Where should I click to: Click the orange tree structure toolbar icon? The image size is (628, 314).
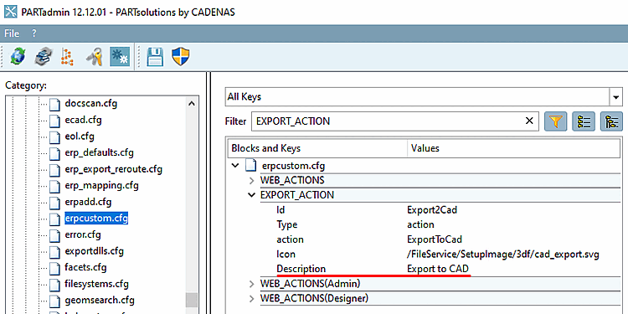click(x=67, y=56)
